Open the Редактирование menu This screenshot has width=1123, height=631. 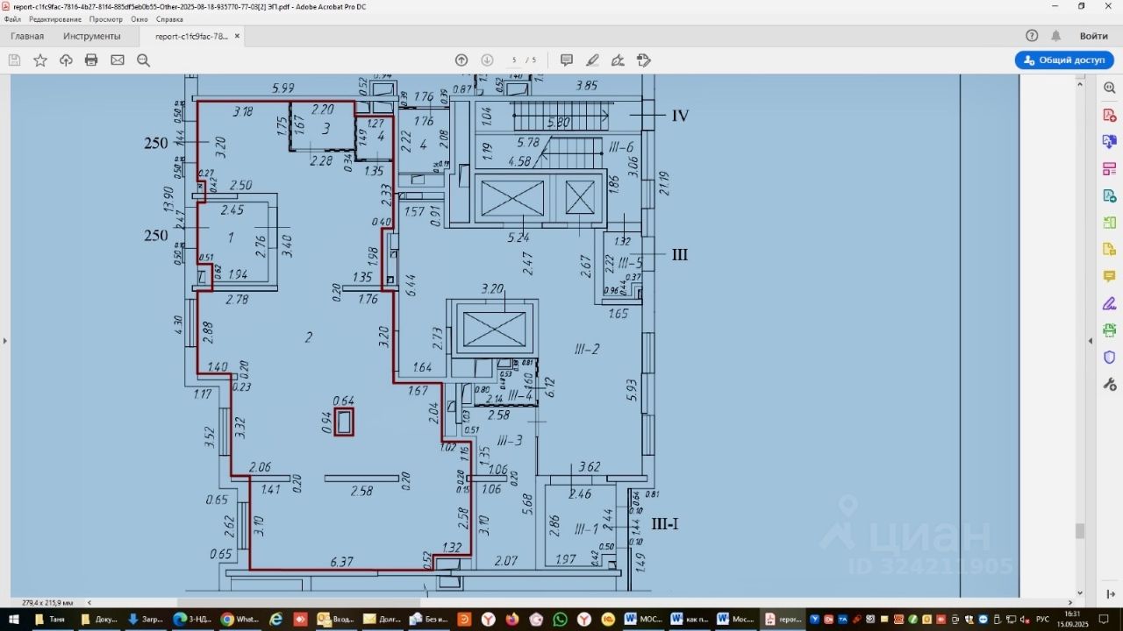pyautogui.click(x=54, y=19)
